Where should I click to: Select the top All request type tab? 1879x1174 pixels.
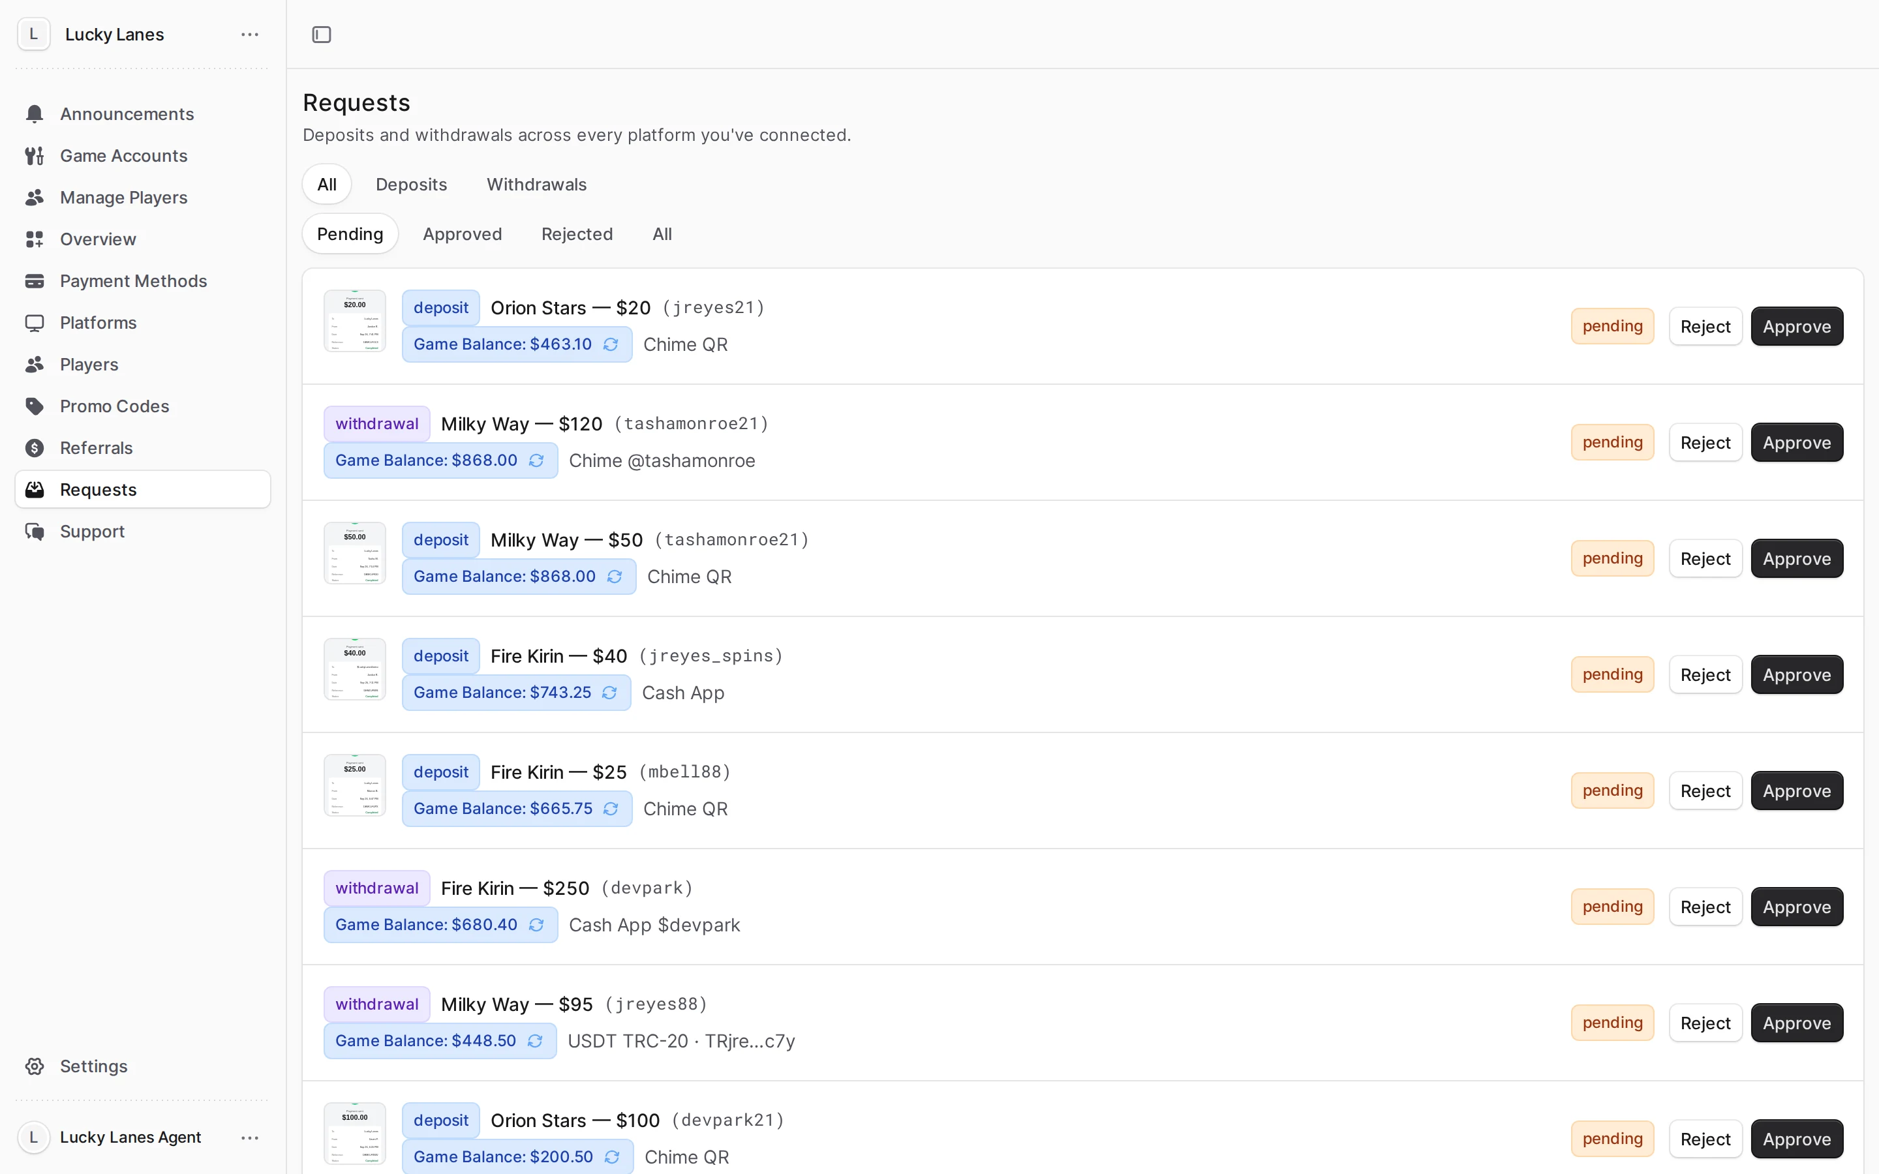point(327,184)
